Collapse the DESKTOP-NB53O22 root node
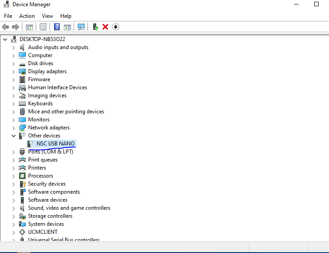Image resolution: width=329 pixels, height=253 pixels. 5,39
